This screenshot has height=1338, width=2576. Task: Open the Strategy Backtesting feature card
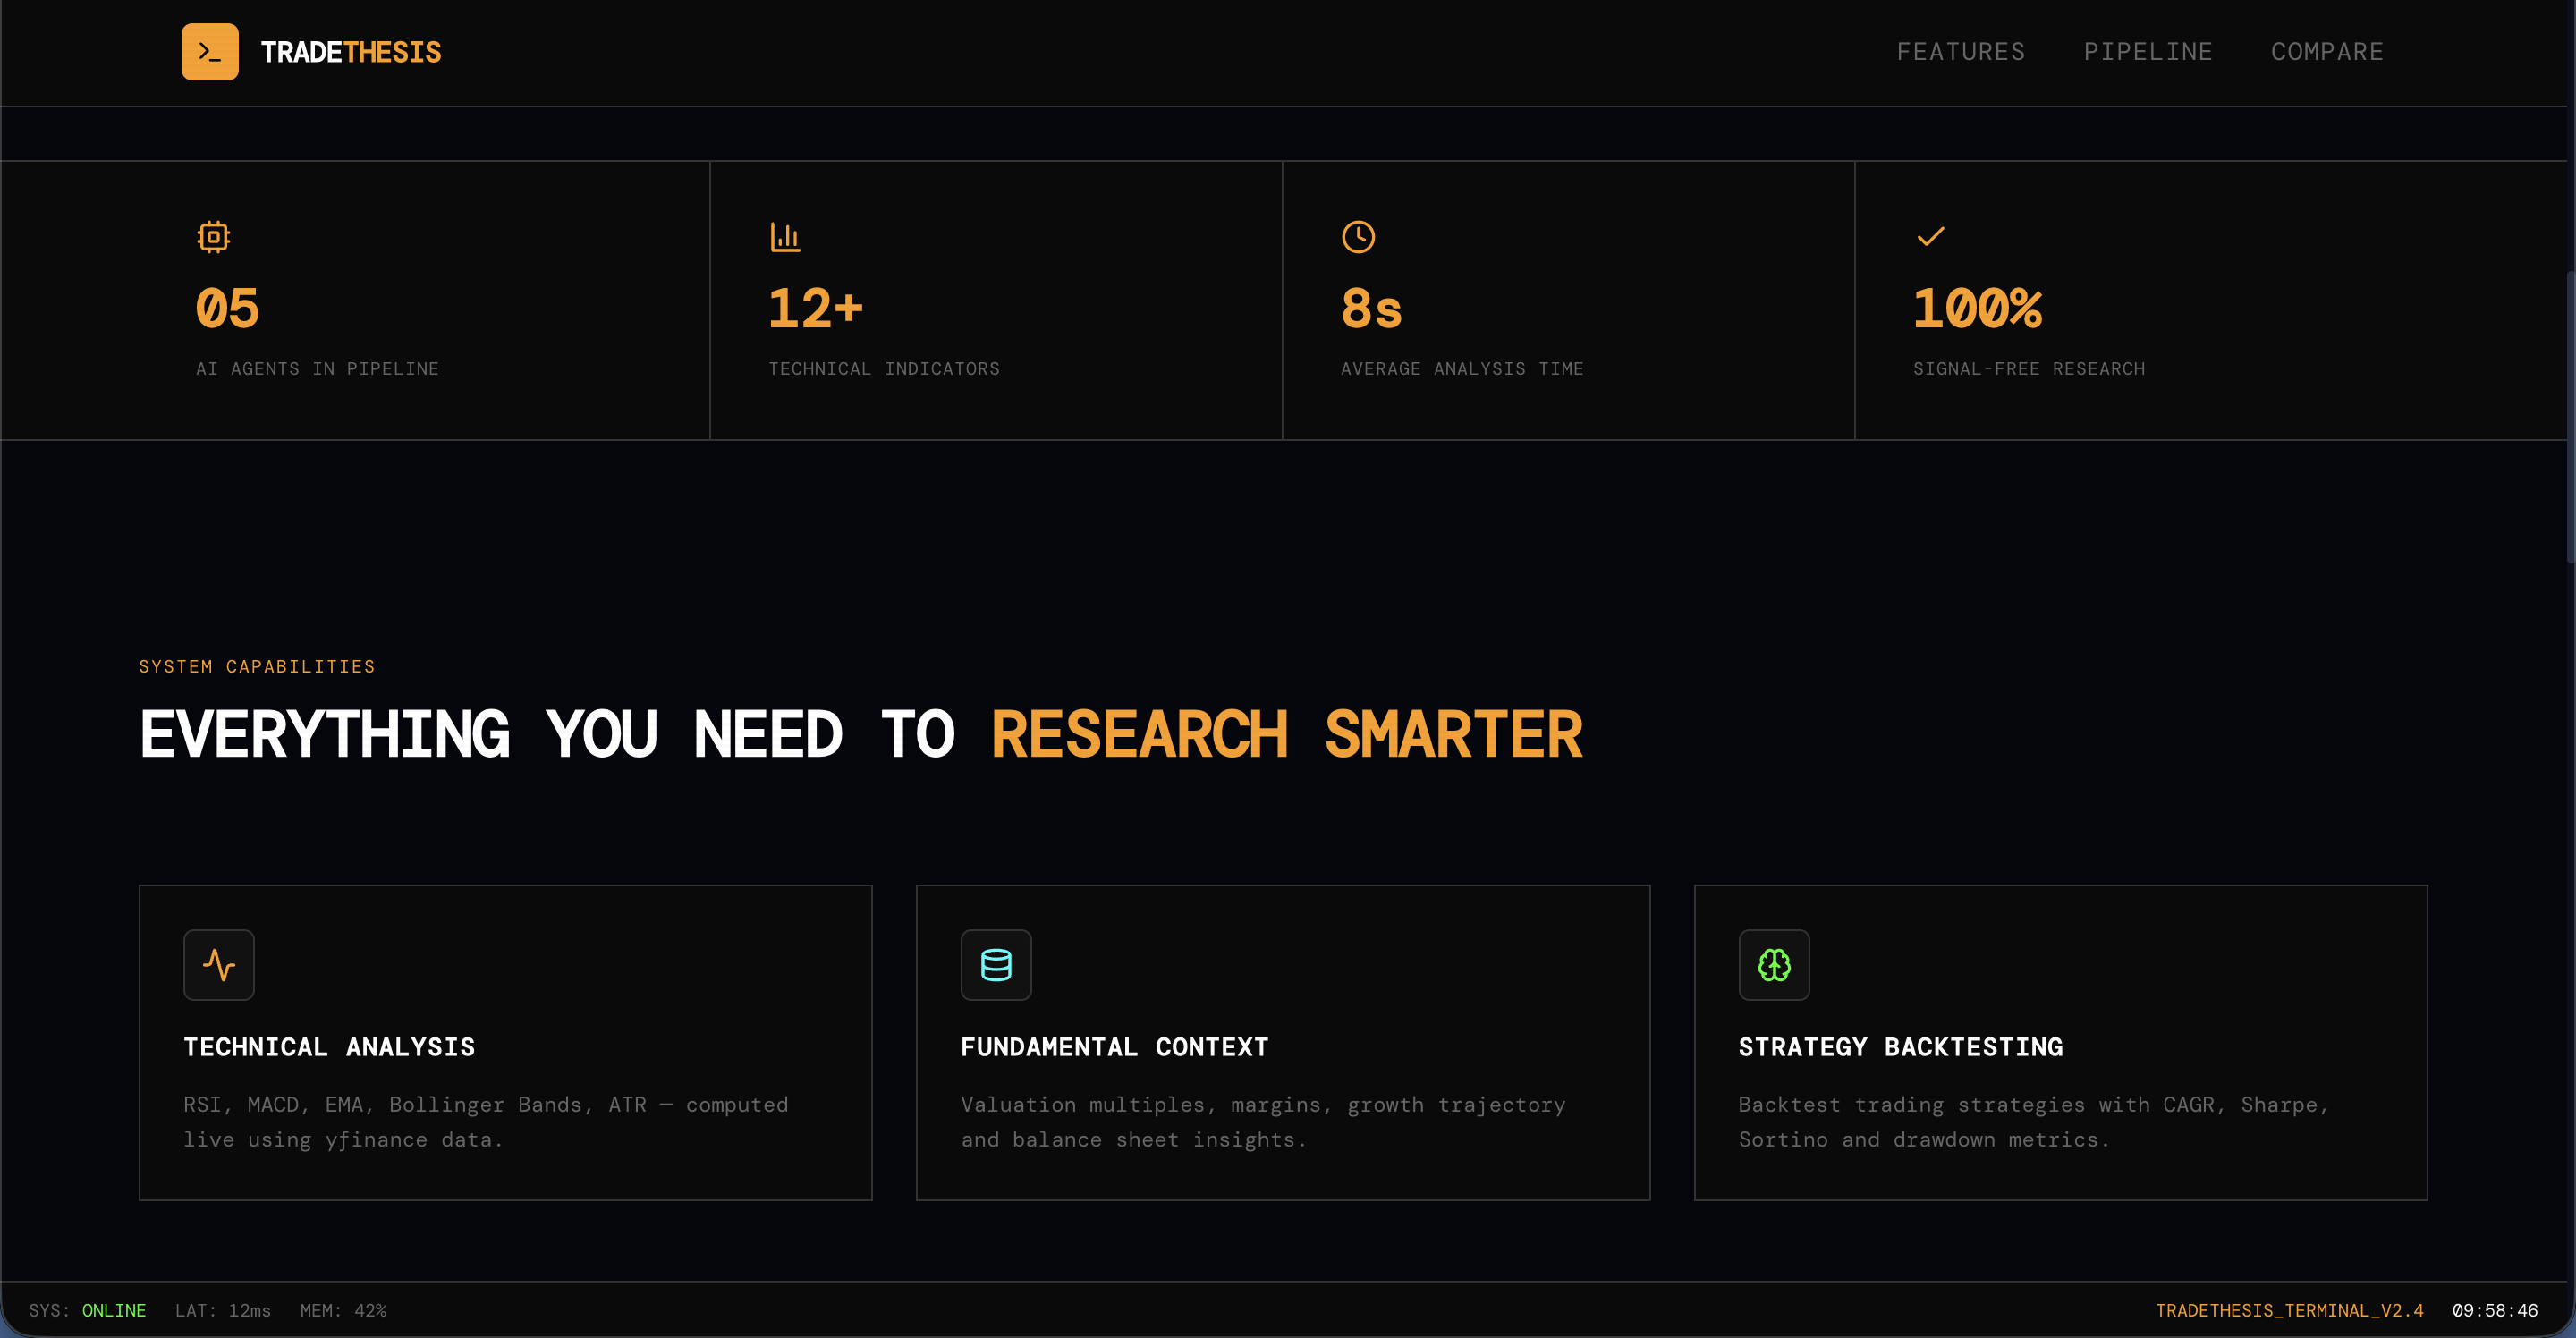point(2061,1042)
